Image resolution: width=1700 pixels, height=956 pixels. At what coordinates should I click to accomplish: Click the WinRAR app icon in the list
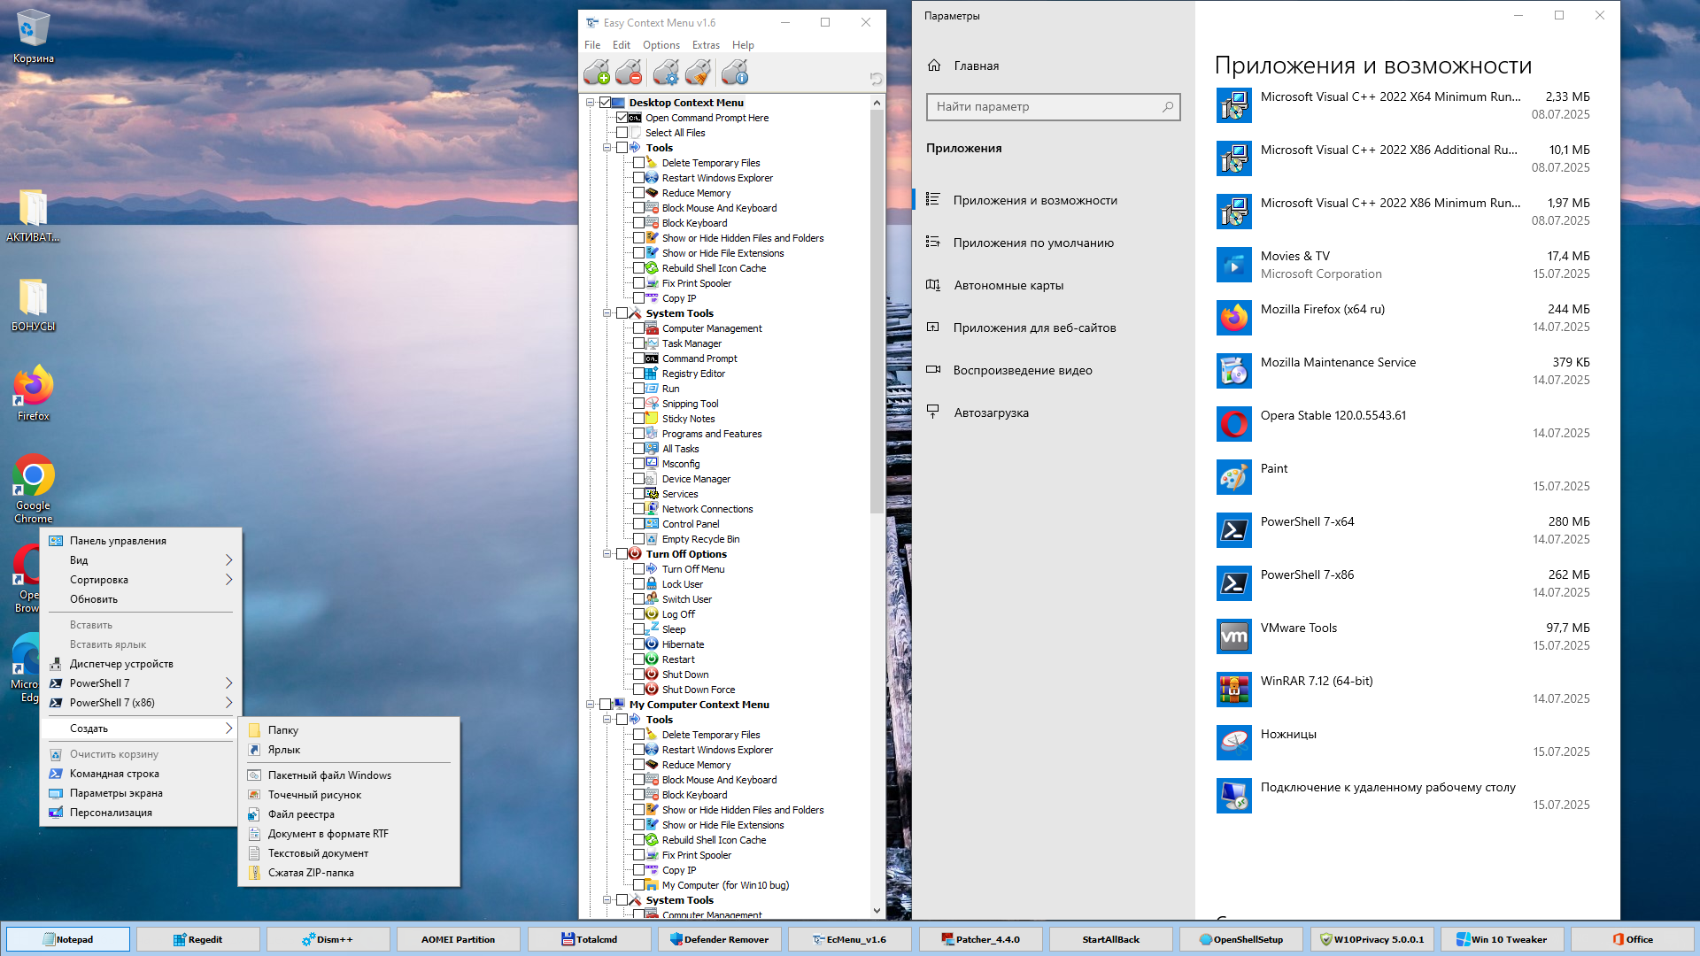pyautogui.click(x=1234, y=690)
